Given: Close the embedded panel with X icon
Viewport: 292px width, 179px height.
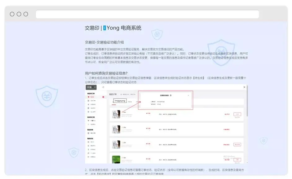Looking at the screenshot, I should click(244, 87).
